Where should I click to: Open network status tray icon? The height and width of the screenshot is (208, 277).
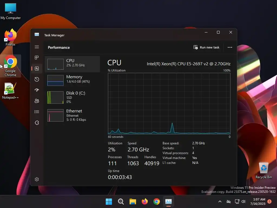(237, 201)
